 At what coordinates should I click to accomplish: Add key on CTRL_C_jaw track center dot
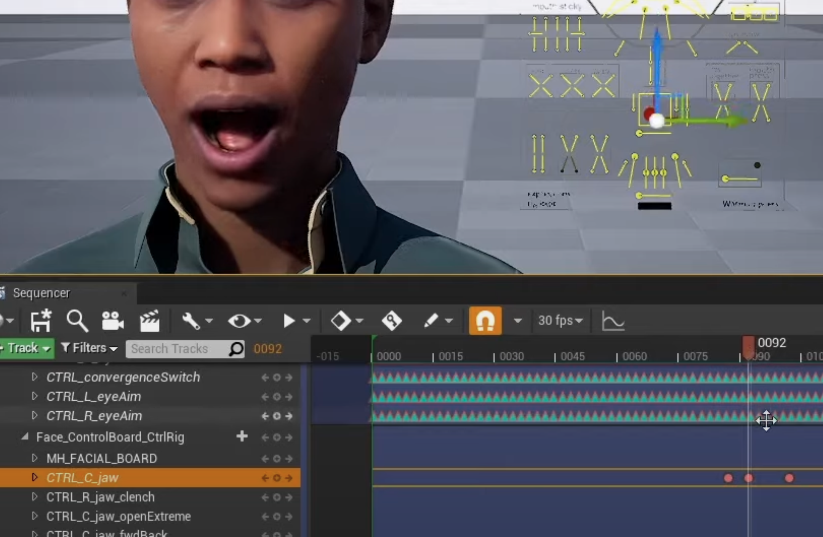click(277, 478)
